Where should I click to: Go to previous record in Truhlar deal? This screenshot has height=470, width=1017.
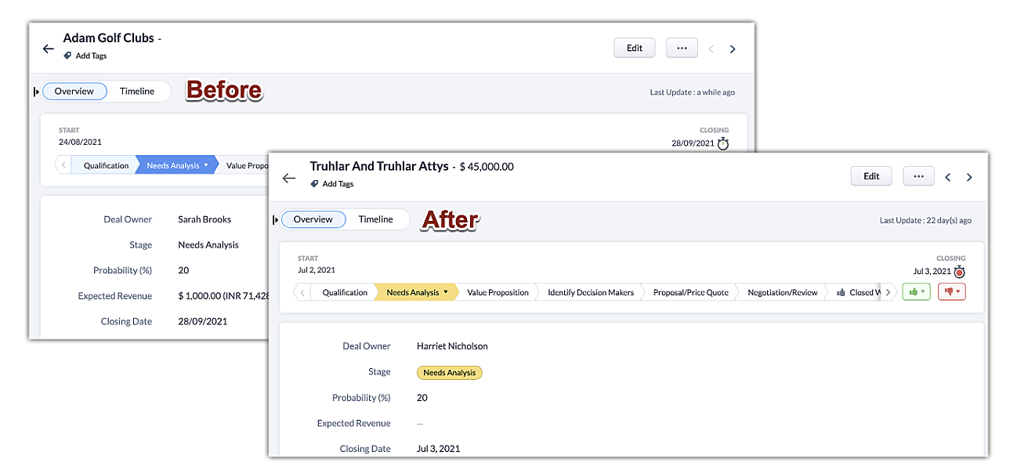click(947, 177)
